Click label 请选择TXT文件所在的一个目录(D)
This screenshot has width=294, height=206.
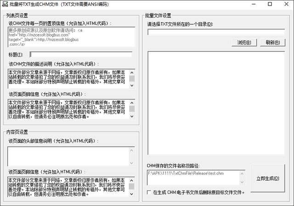[x=180, y=24]
